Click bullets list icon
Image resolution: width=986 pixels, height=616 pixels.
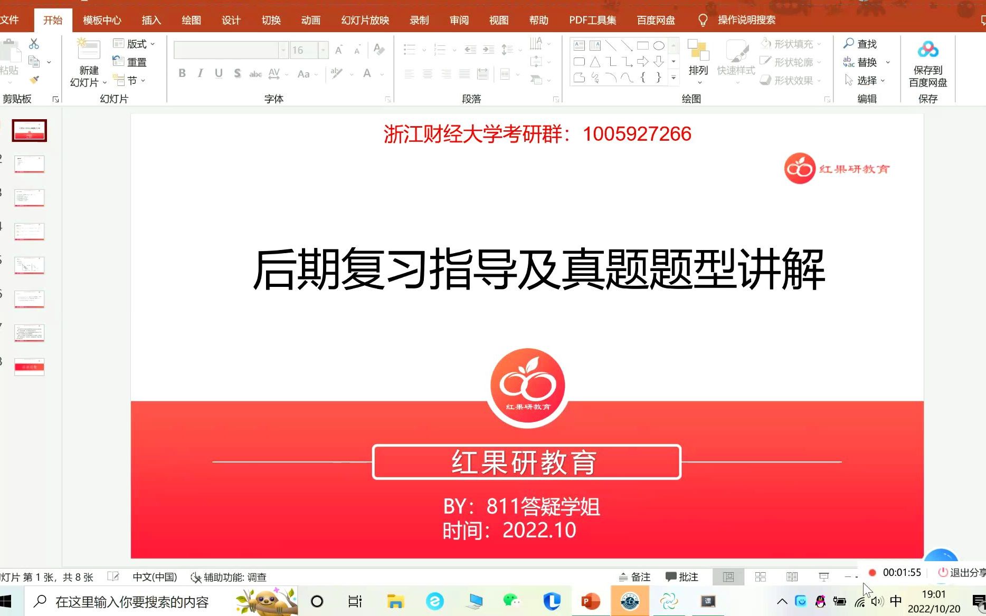[x=410, y=50]
